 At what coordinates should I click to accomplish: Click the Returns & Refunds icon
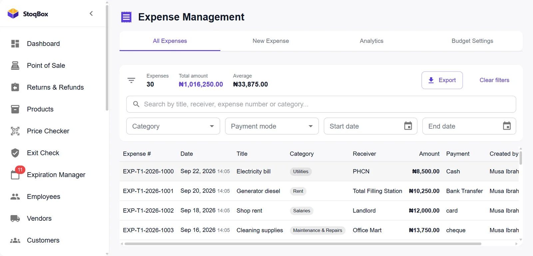click(15, 87)
